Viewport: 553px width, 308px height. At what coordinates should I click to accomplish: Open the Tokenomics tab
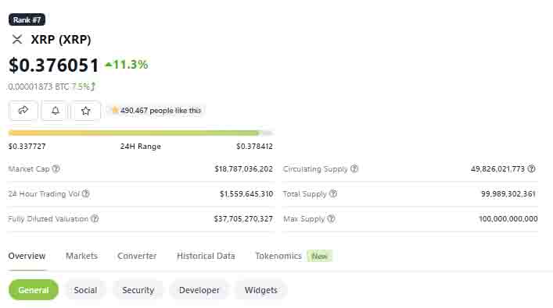coord(278,256)
